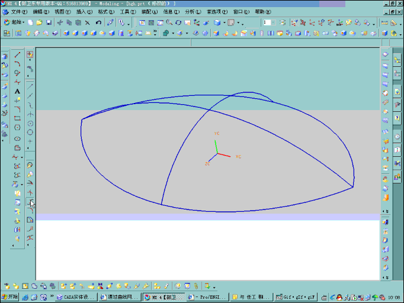Click the Internet Explorer quick launch icon
This screenshot has height=303, width=404.
[25, 297]
